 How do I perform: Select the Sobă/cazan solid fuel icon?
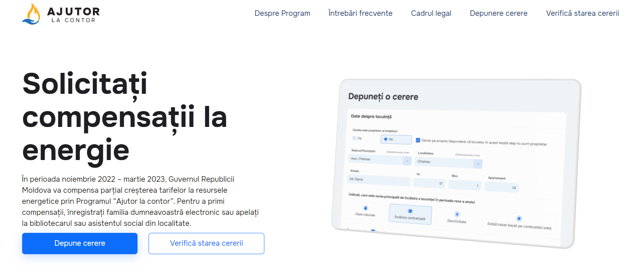(x=519, y=219)
